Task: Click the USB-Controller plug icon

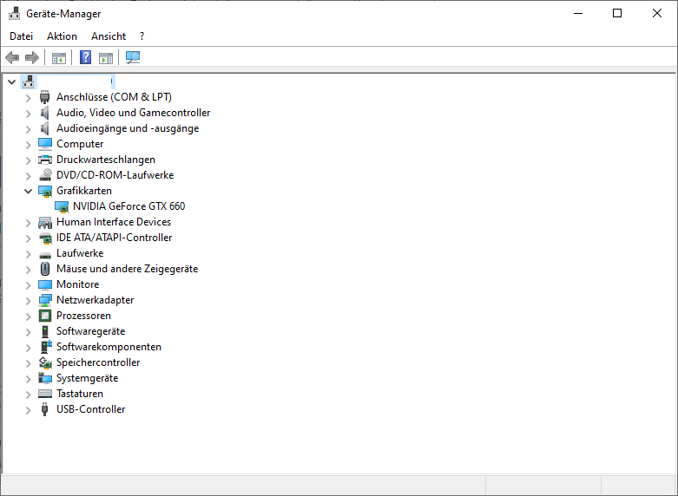Action: (x=44, y=409)
